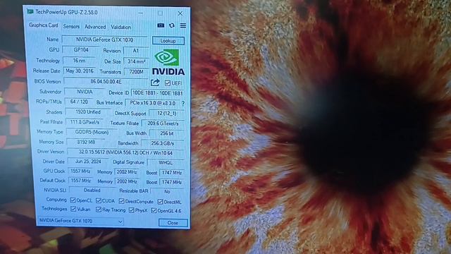Toggle the CUDA checkbox
This screenshot has height=254, width=451.
[x=99, y=200]
